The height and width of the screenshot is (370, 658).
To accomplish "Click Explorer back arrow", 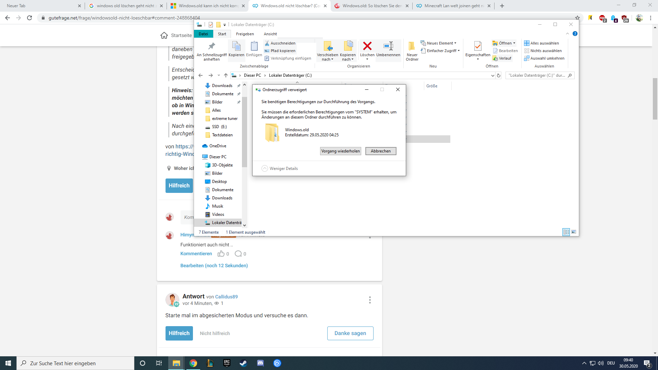I will 200,75.
